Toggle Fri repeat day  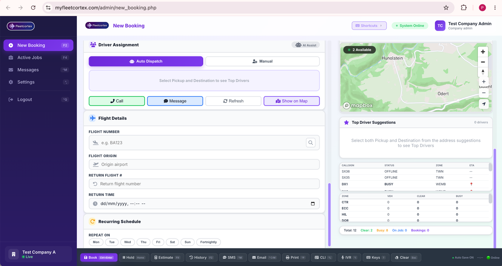click(x=158, y=242)
